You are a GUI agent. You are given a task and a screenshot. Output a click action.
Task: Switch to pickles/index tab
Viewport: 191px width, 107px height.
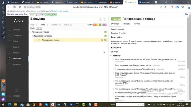tap(51, 15)
